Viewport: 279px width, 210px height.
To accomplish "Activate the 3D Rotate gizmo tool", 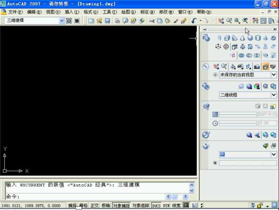I will pos(226,47).
